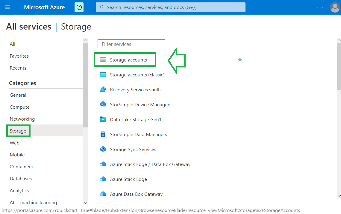Select the Compute category
Screen dimensions: 341x214
click(19, 107)
